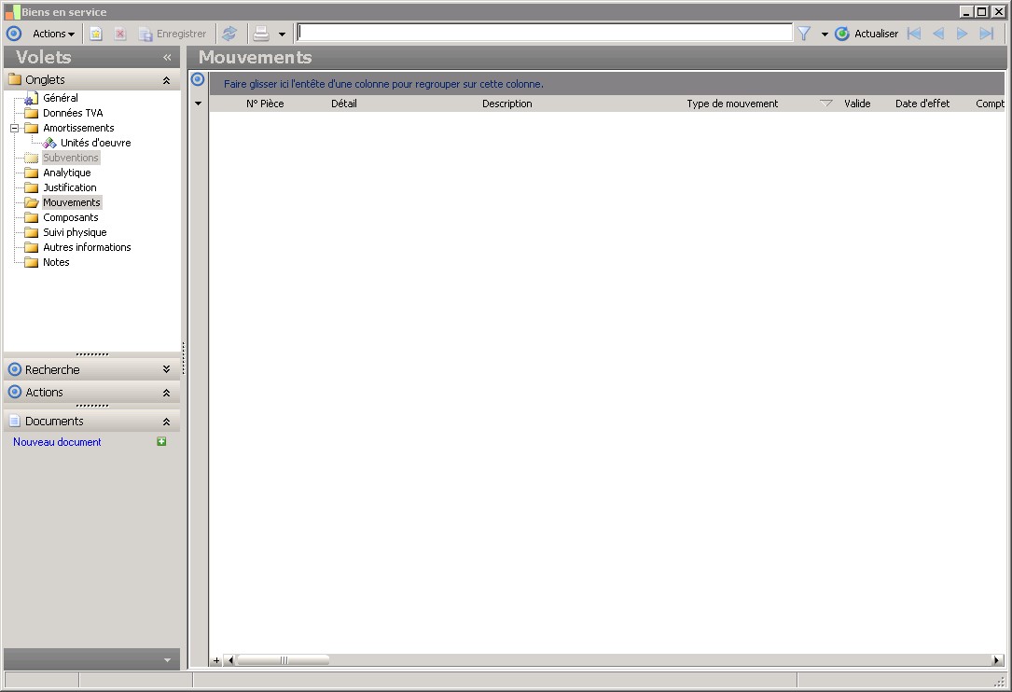Click the new record icon in toolbar
The width and height of the screenshot is (1012, 692).
pyautogui.click(x=95, y=34)
